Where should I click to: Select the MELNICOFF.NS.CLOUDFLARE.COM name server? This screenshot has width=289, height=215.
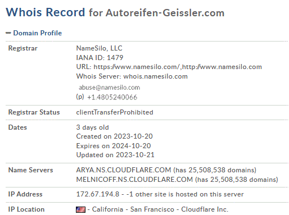pos(134,180)
